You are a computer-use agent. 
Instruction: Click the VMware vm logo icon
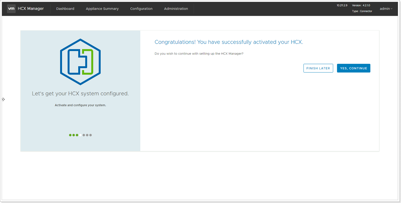tap(11, 9)
